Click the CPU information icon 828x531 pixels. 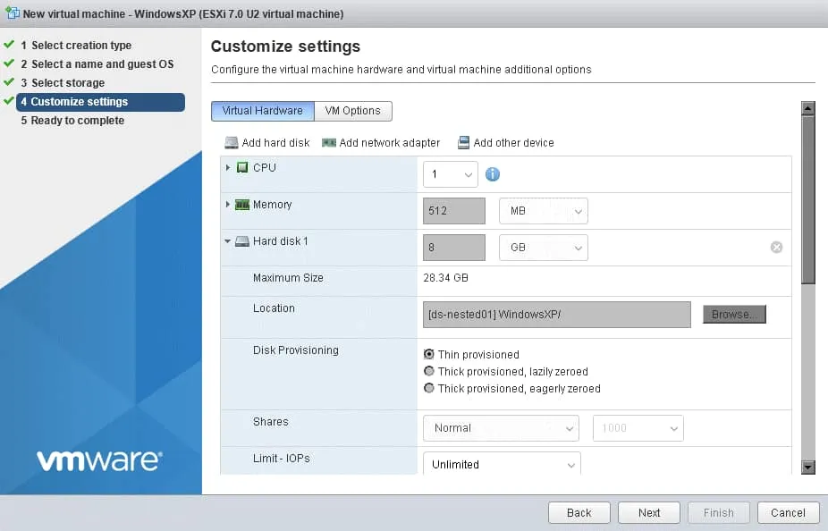pyautogui.click(x=492, y=174)
